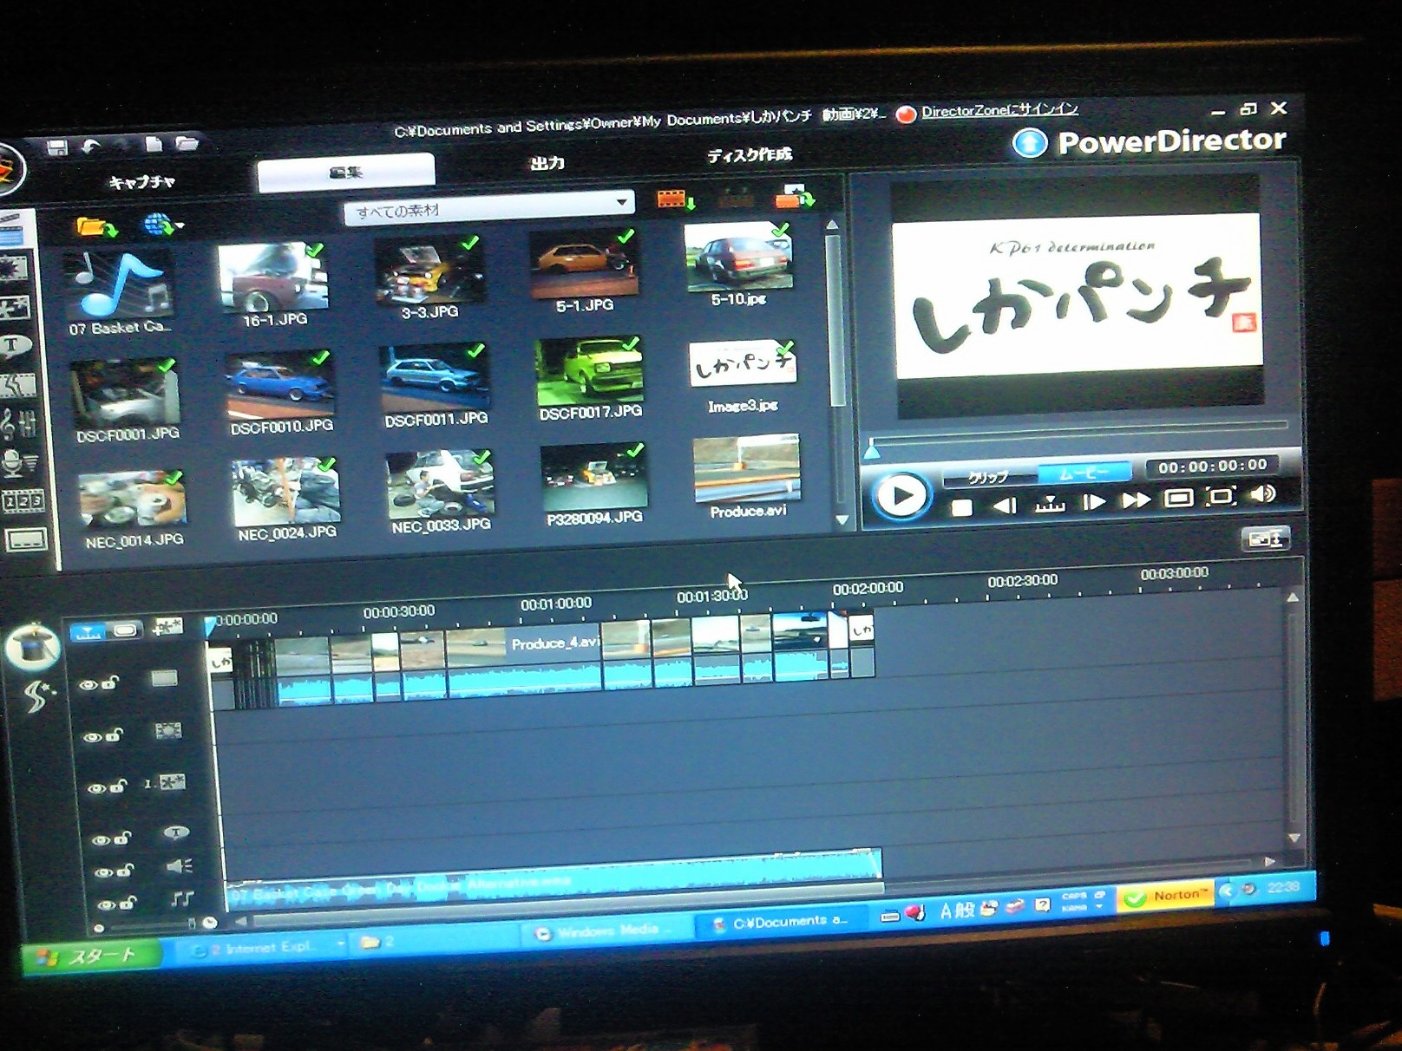Open the Chapter room 123 icon
The height and width of the screenshot is (1051, 1402).
(x=23, y=500)
